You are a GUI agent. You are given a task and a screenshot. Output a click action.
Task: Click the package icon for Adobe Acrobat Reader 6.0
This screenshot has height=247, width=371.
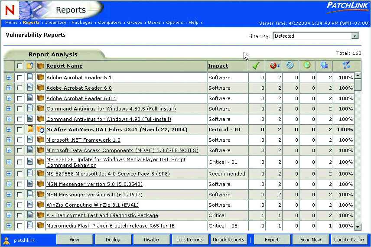click(40, 88)
